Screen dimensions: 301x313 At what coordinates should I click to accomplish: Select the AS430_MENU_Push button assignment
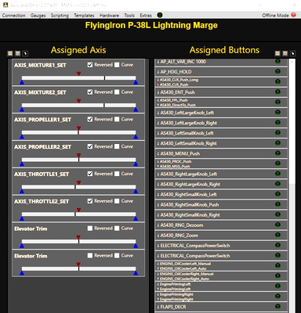[x=221, y=153]
